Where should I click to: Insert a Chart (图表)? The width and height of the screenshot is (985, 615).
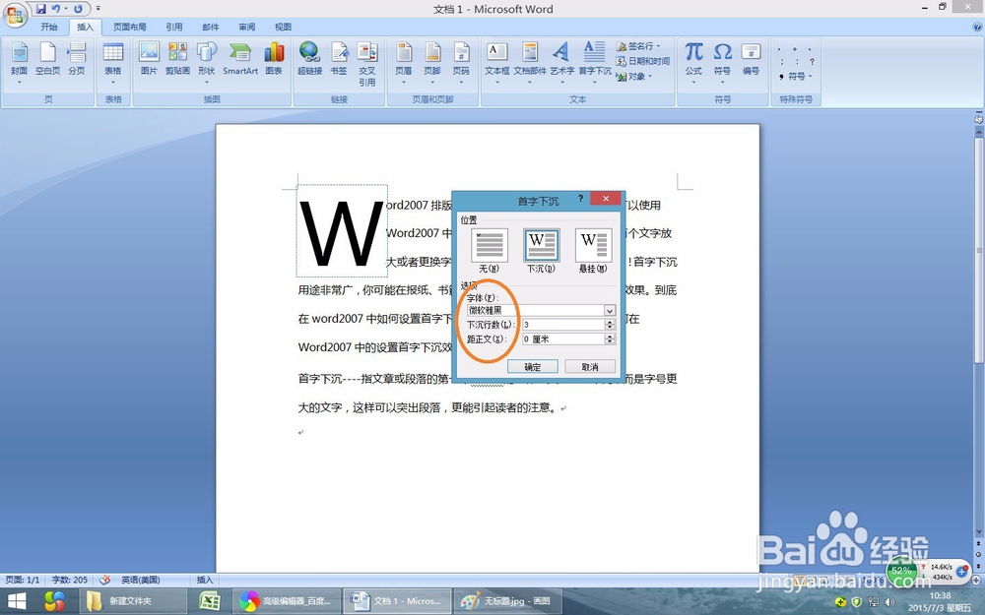pos(274,60)
